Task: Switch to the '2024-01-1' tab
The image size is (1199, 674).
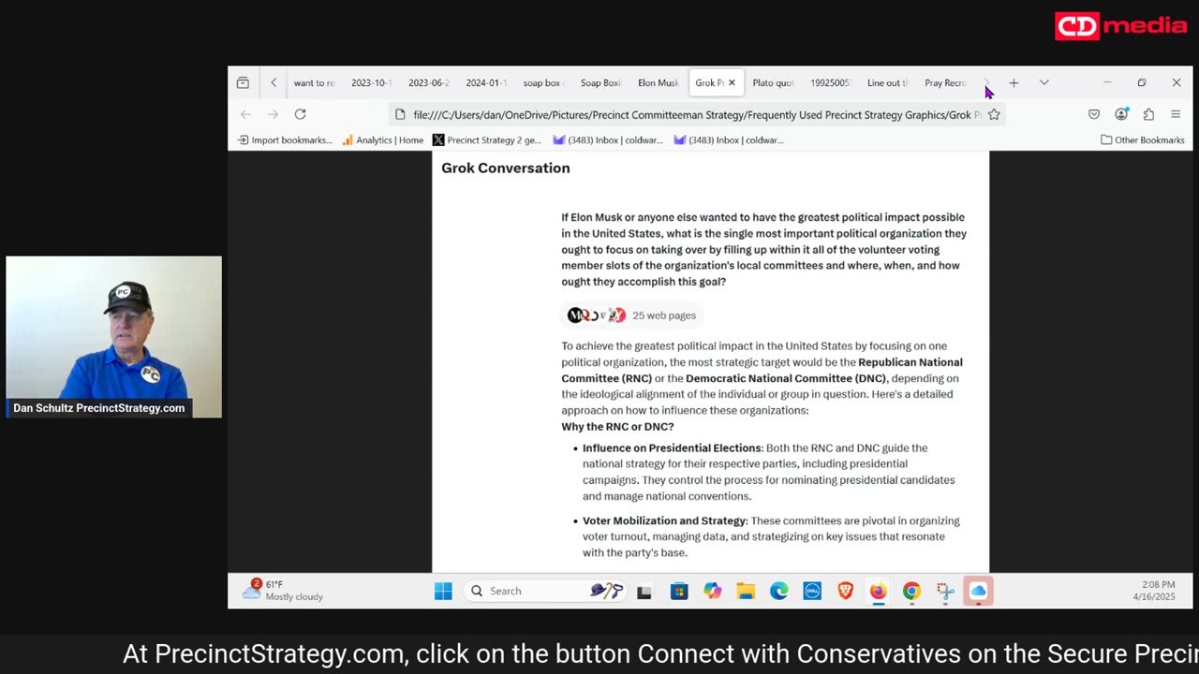Action: (x=486, y=82)
